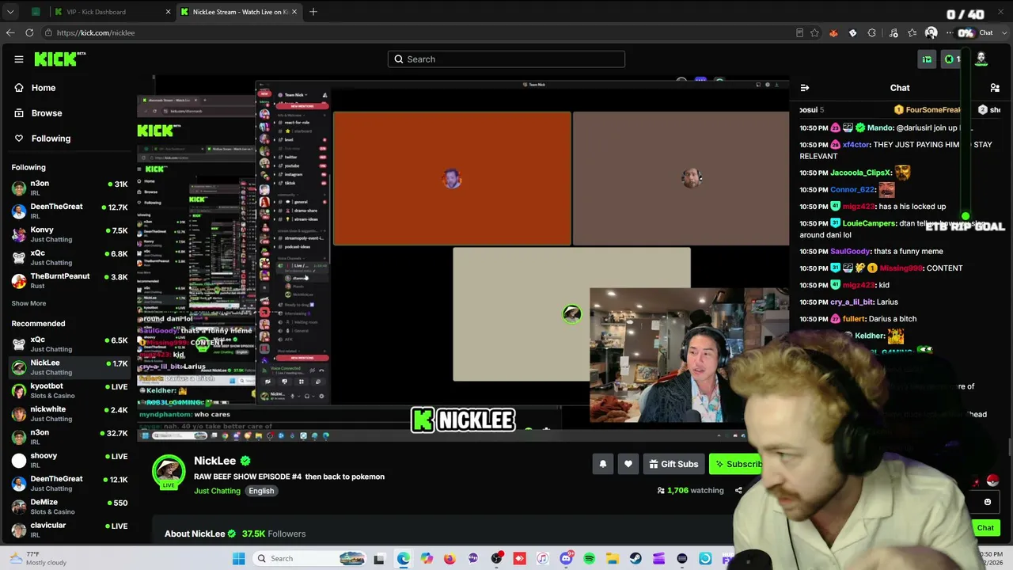Open the Just Chatting category link

(217, 491)
